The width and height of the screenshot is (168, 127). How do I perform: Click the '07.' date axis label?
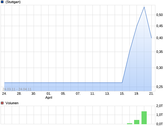(x=78, y=93)
